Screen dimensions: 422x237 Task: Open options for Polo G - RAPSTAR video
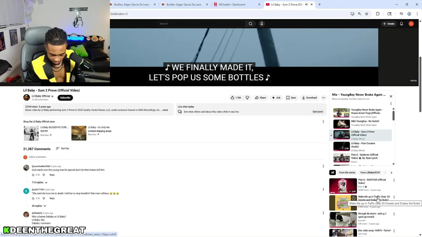click(394, 180)
